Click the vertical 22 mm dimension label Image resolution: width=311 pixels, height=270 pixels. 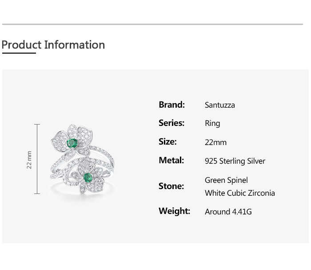coord(29,159)
